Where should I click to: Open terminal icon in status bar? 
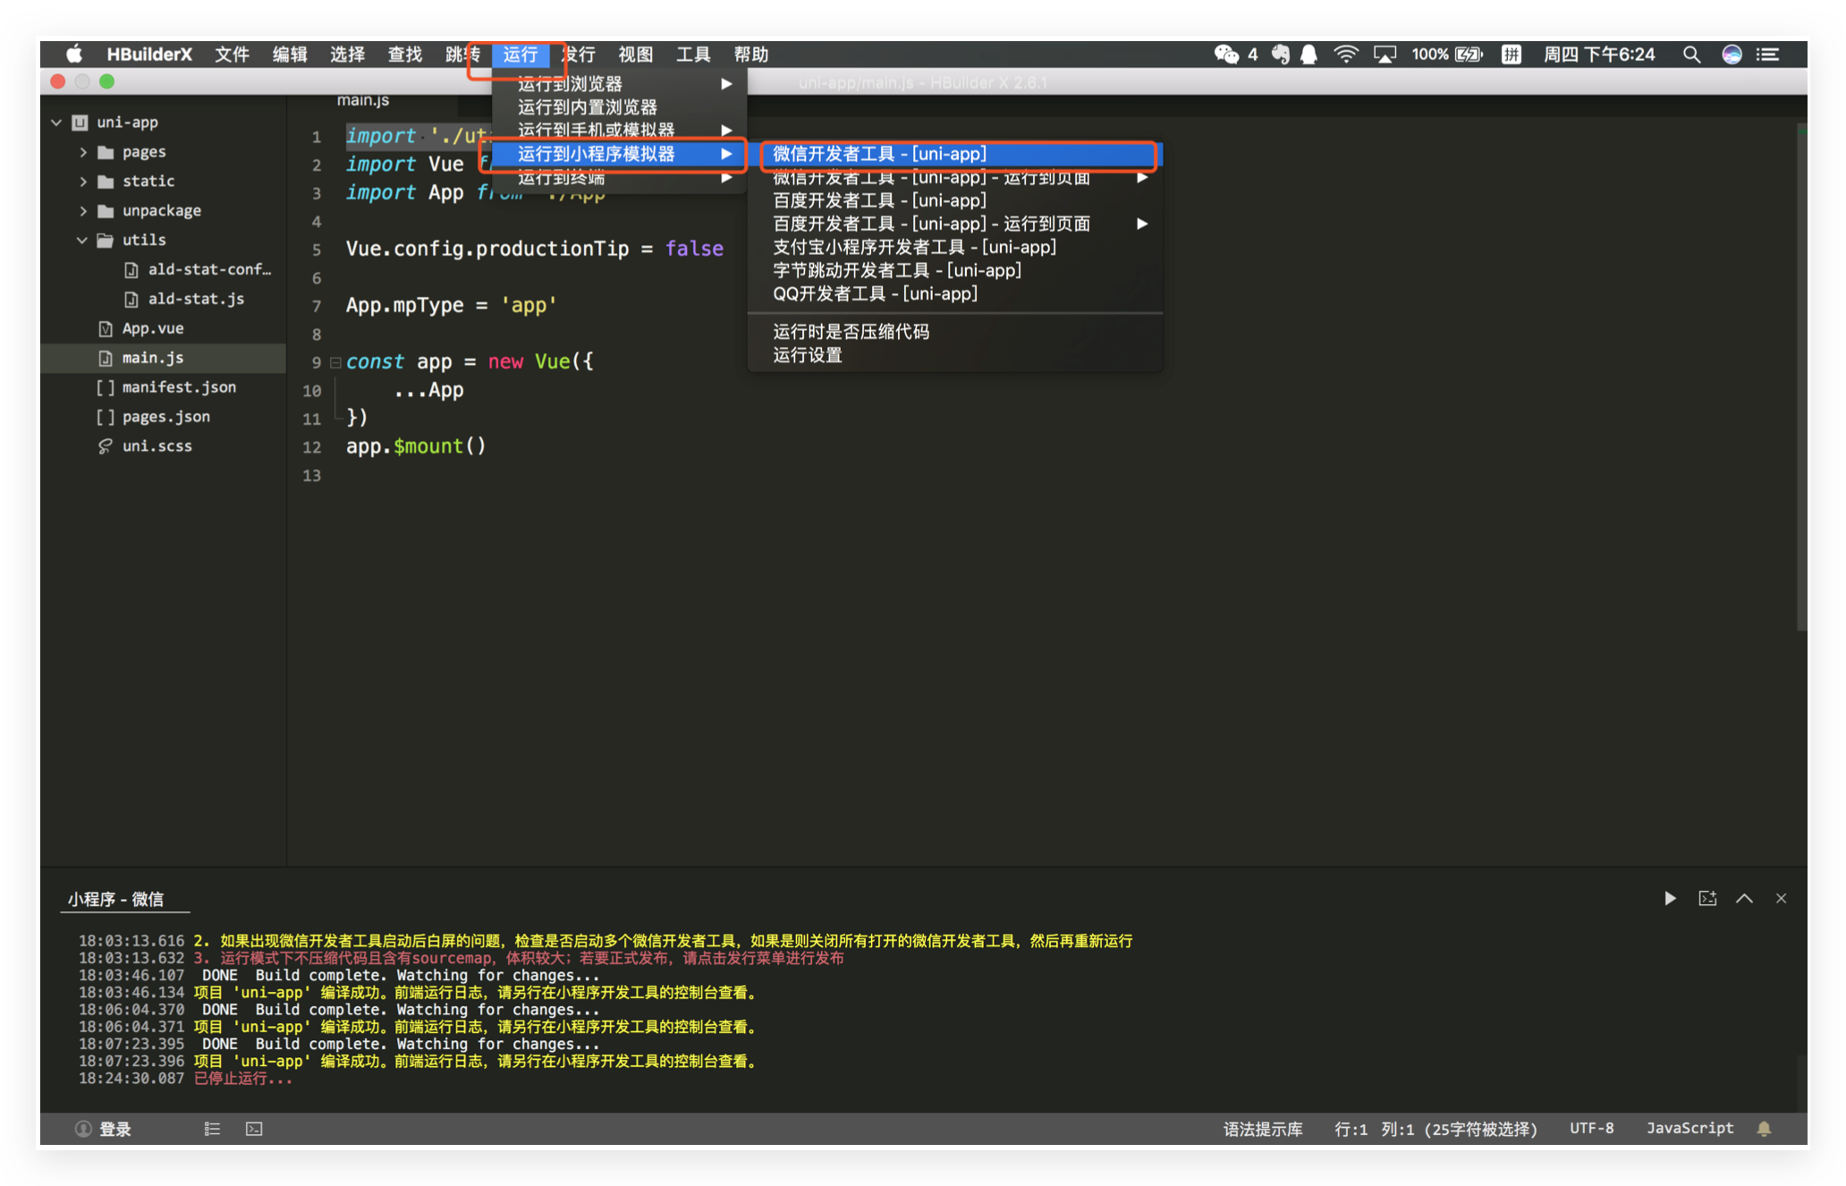pyautogui.click(x=254, y=1129)
